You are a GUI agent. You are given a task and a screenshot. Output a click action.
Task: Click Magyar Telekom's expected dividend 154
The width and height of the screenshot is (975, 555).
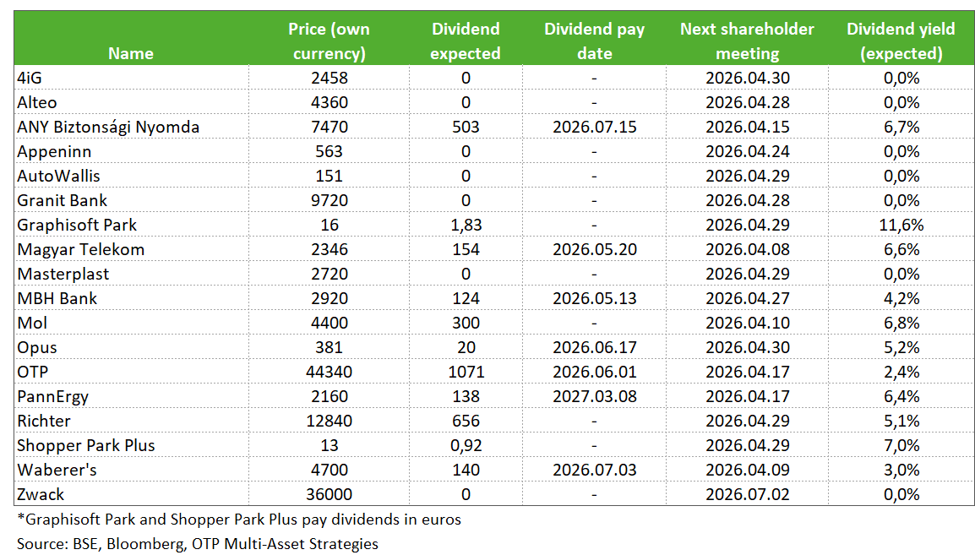466,249
